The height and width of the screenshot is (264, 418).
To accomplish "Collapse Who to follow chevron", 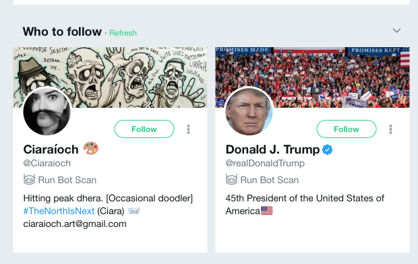I will (396, 30).
